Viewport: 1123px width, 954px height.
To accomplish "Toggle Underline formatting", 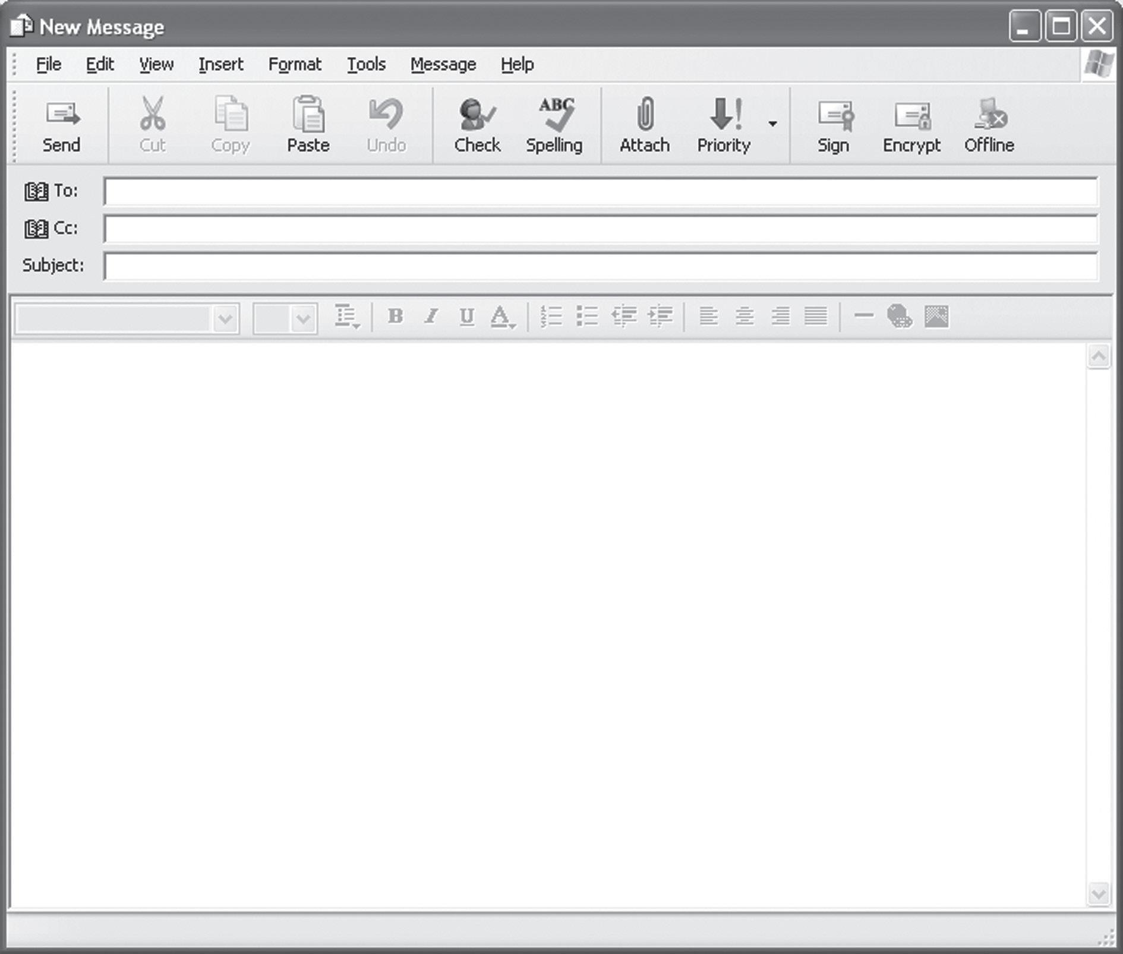I will click(x=467, y=316).
